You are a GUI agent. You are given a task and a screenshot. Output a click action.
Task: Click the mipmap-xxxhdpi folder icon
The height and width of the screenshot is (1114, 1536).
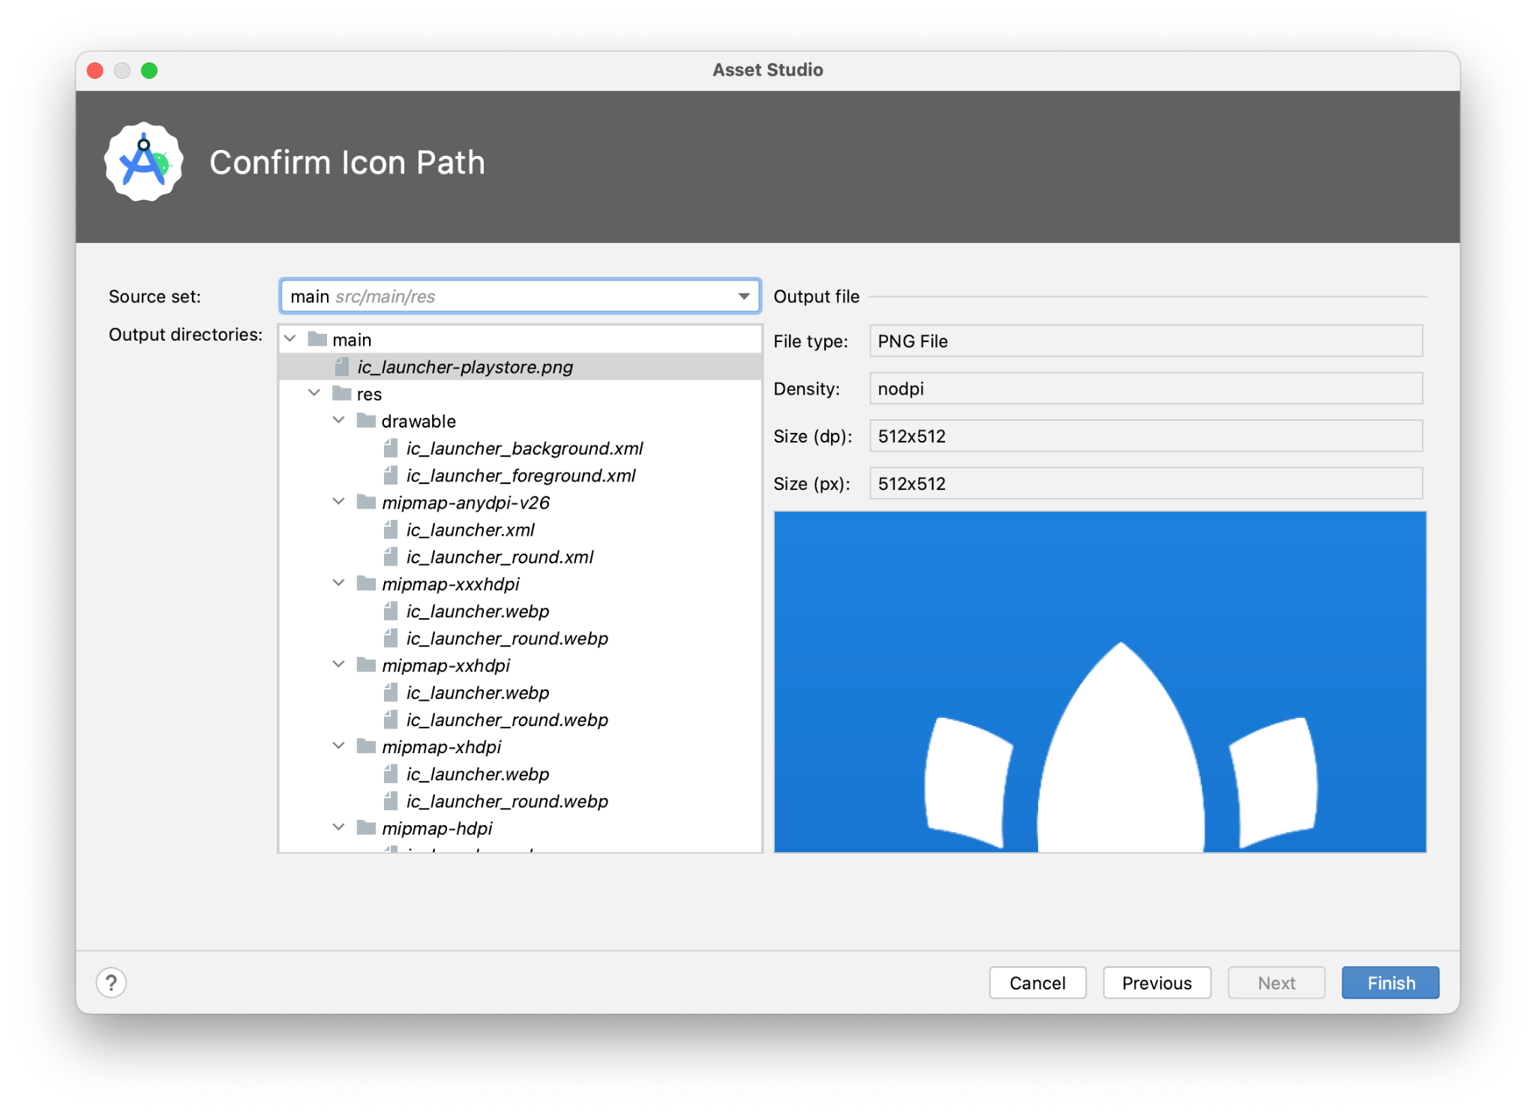pyautogui.click(x=366, y=584)
